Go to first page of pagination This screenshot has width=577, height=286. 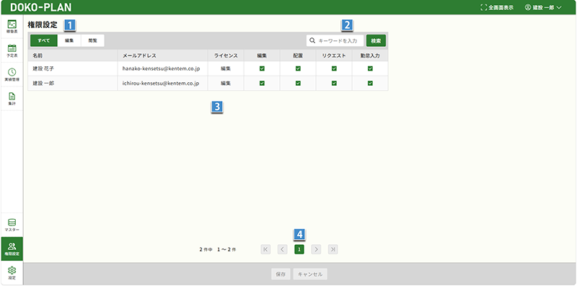coord(265,249)
